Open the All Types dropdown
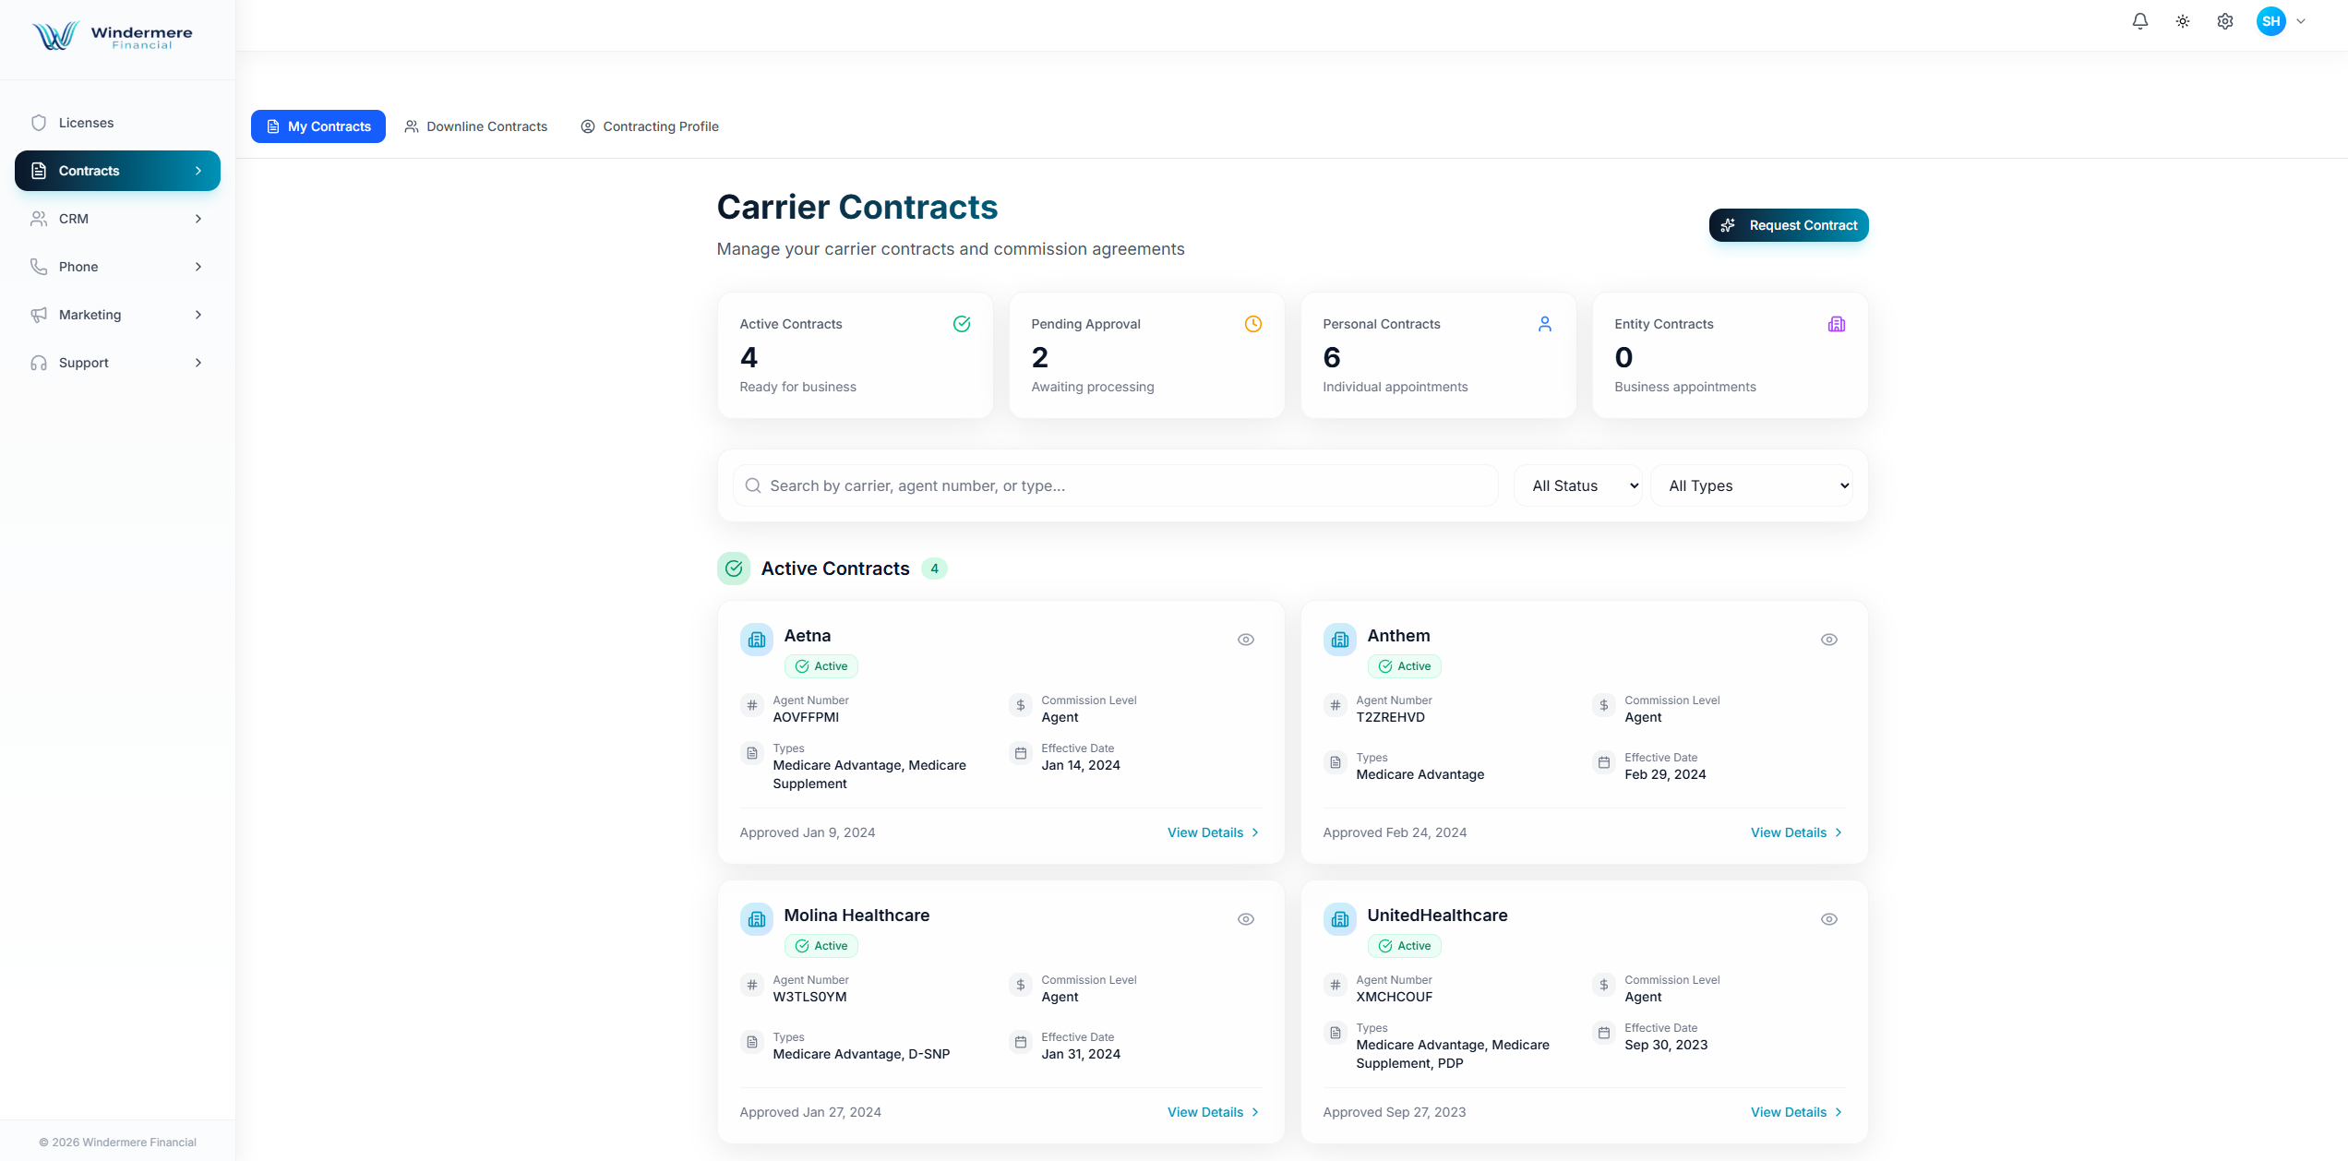This screenshot has height=1161, width=2348. [x=1752, y=485]
